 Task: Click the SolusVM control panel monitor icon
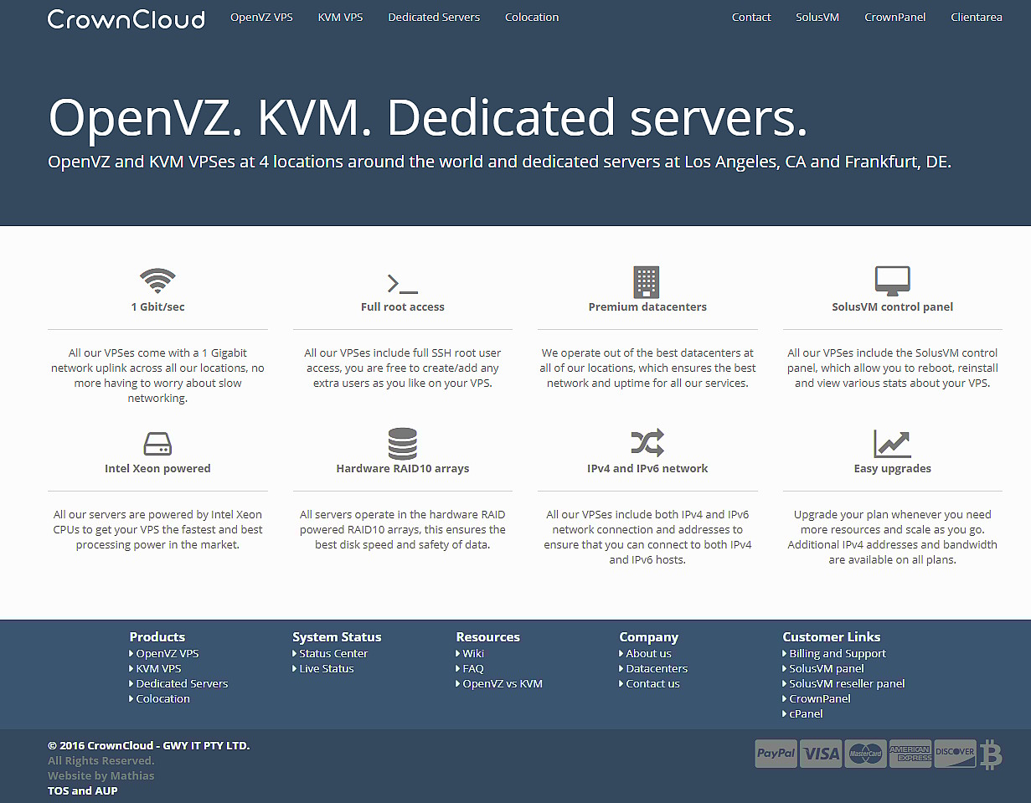point(892,281)
